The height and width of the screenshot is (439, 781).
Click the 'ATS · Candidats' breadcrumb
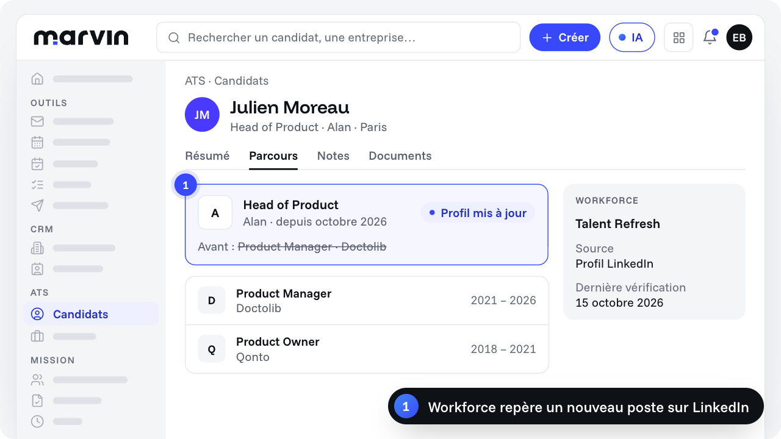coord(227,81)
